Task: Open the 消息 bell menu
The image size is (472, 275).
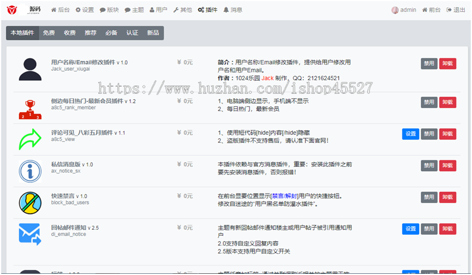Action: (233, 10)
